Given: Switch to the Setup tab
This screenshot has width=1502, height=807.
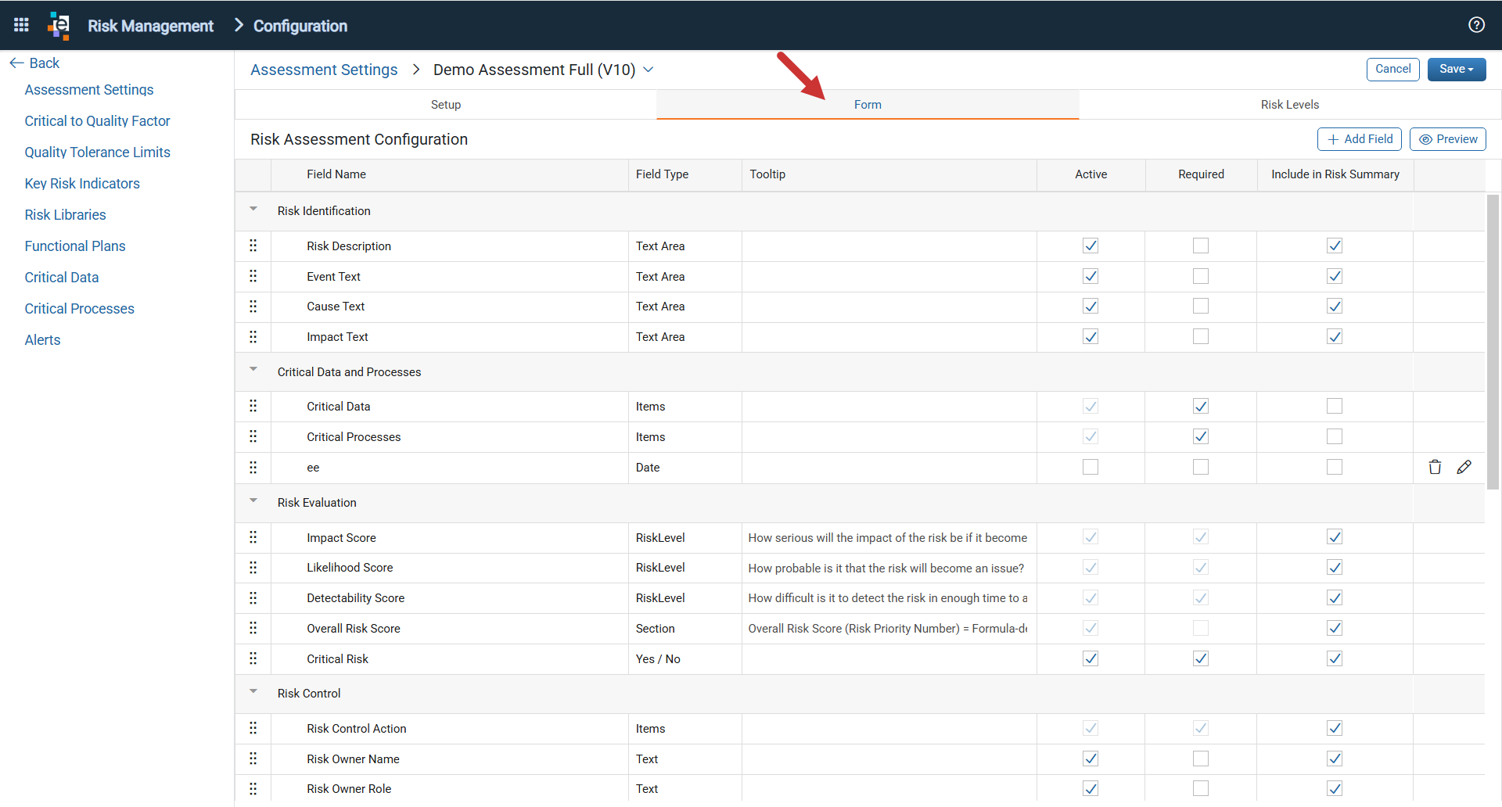Looking at the screenshot, I should pyautogui.click(x=446, y=105).
